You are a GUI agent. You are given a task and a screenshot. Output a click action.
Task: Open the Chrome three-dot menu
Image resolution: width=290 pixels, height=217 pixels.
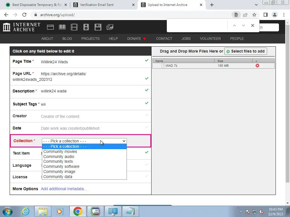[x=284, y=15]
